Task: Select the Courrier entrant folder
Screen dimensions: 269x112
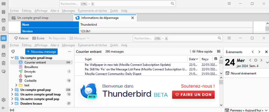Action: (x=41, y=62)
